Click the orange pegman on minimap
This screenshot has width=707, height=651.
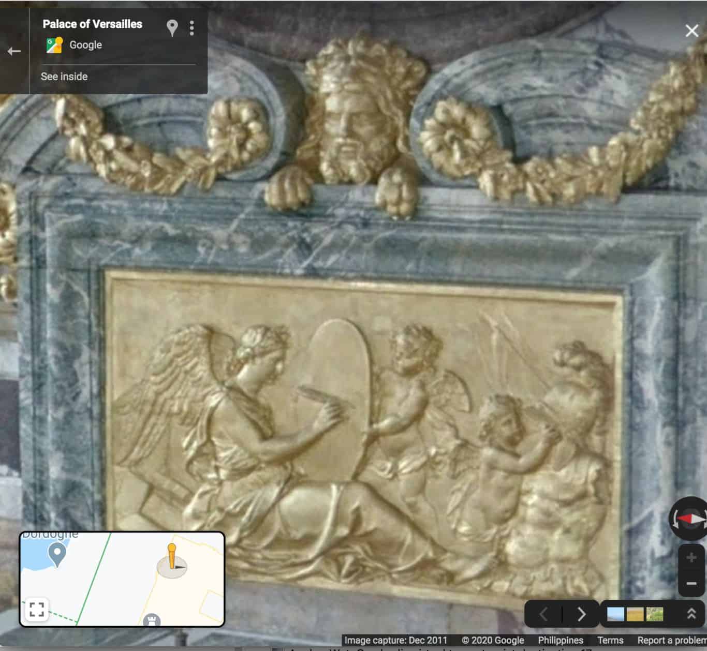click(172, 556)
